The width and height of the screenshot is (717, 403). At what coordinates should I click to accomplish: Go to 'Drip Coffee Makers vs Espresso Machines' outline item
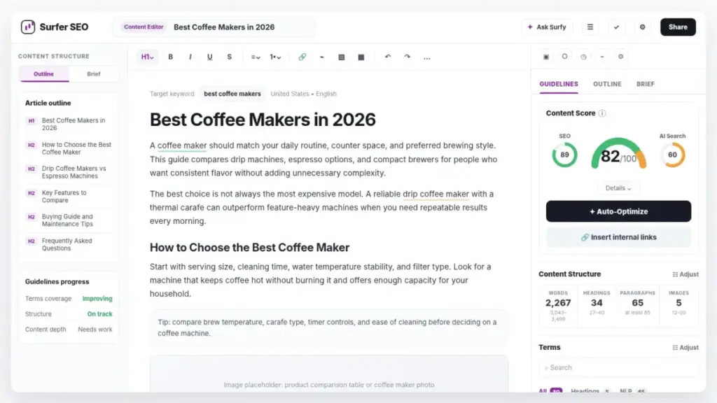coord(69,172)
